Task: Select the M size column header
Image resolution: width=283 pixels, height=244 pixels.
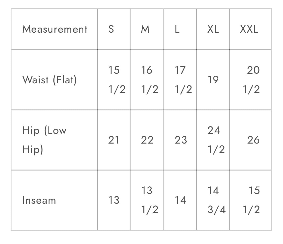Action: 145,29
